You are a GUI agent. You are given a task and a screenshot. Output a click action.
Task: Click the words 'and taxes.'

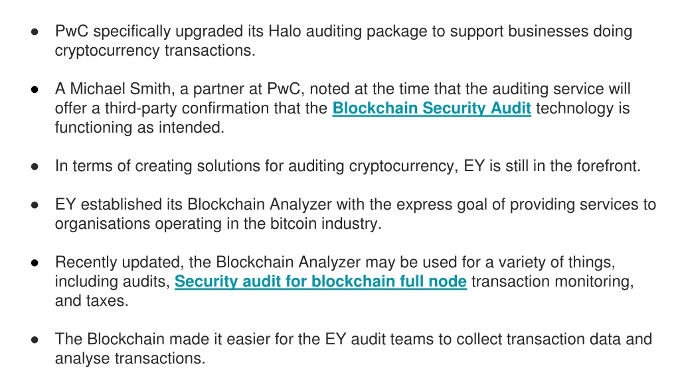pyautogui.click(x=92, y=300)
